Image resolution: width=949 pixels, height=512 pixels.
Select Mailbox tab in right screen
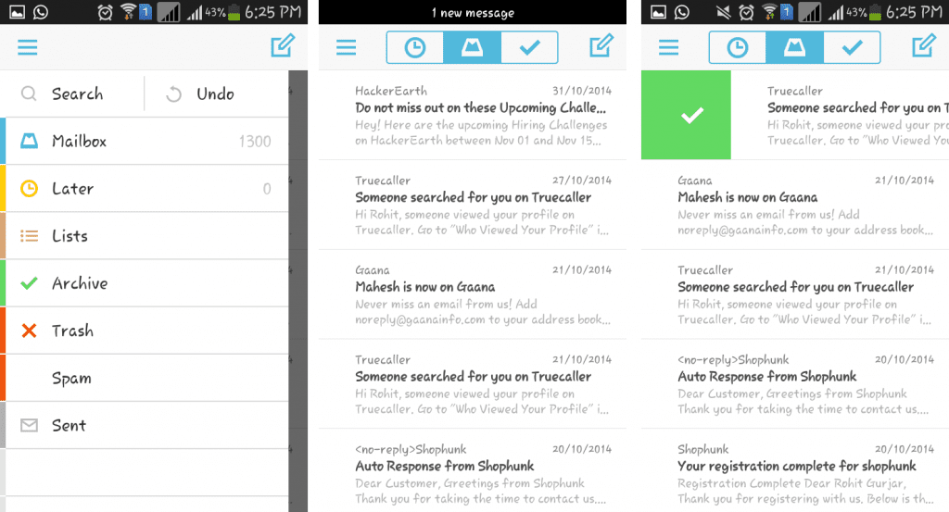point(794,47)
